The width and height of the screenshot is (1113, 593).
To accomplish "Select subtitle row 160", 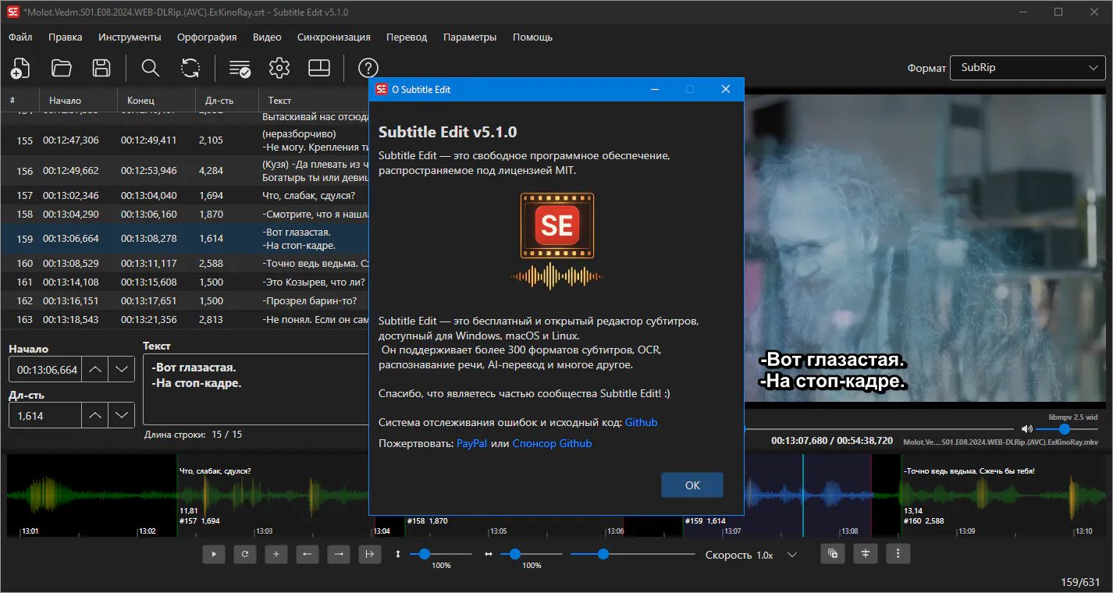I will (184, 263).
